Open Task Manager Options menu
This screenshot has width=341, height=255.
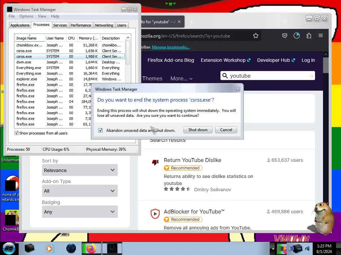point(26,16)
